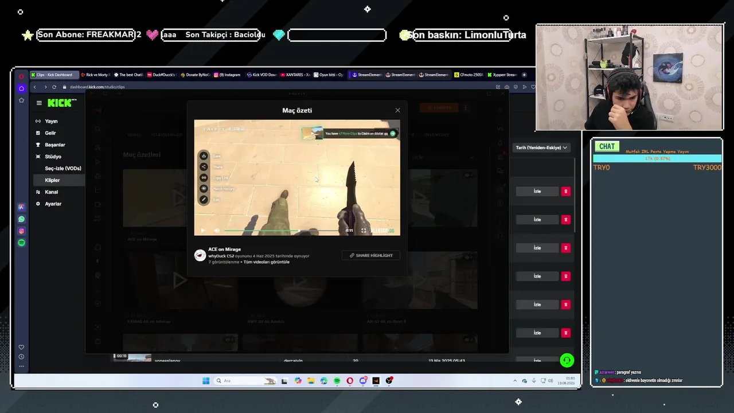Open the Yayın sidebar item
The height and width of the screenshot is (413, 734).
click(51, 121)
